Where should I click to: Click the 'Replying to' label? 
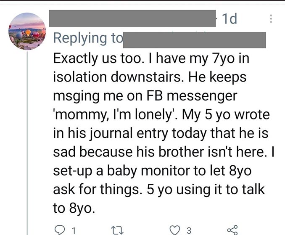click(x=86, y=38)
